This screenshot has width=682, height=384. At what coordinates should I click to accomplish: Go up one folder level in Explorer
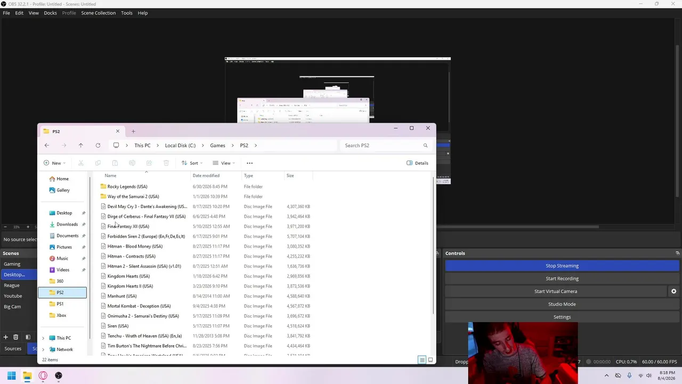click(x=80, y=145)
